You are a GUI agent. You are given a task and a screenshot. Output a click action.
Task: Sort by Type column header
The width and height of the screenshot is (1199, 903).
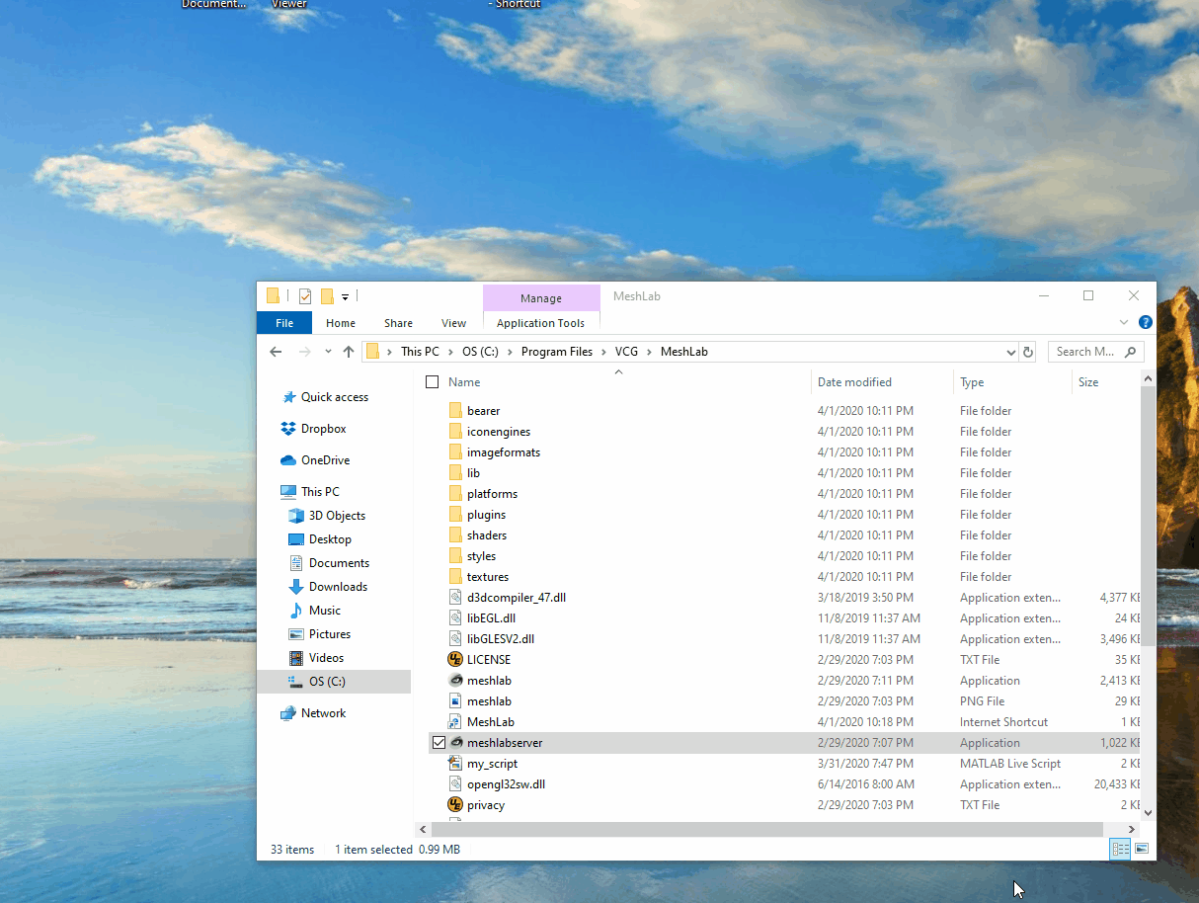[x=972, y=382]
